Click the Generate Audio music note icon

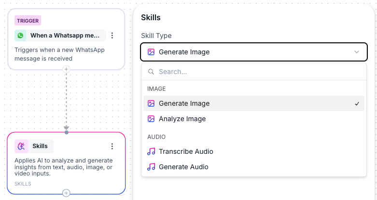[151, 167]
